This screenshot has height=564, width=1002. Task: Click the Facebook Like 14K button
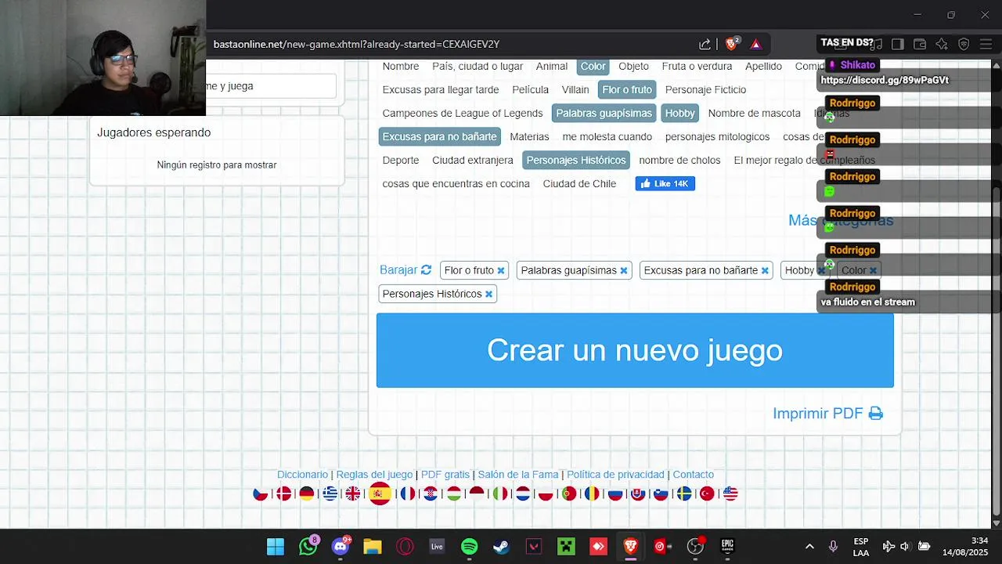click(665, 183)
